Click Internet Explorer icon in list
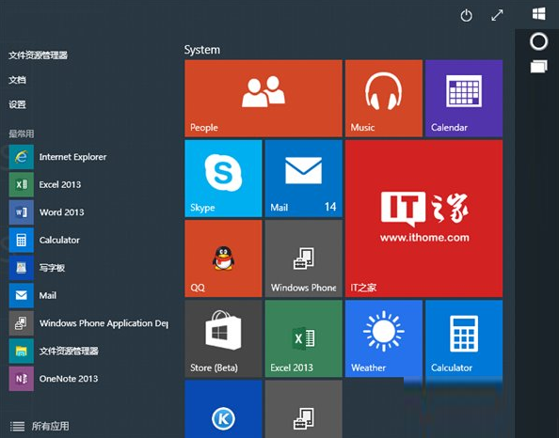The height and width of the screenshot is (438, 559). tap(22, 157)
